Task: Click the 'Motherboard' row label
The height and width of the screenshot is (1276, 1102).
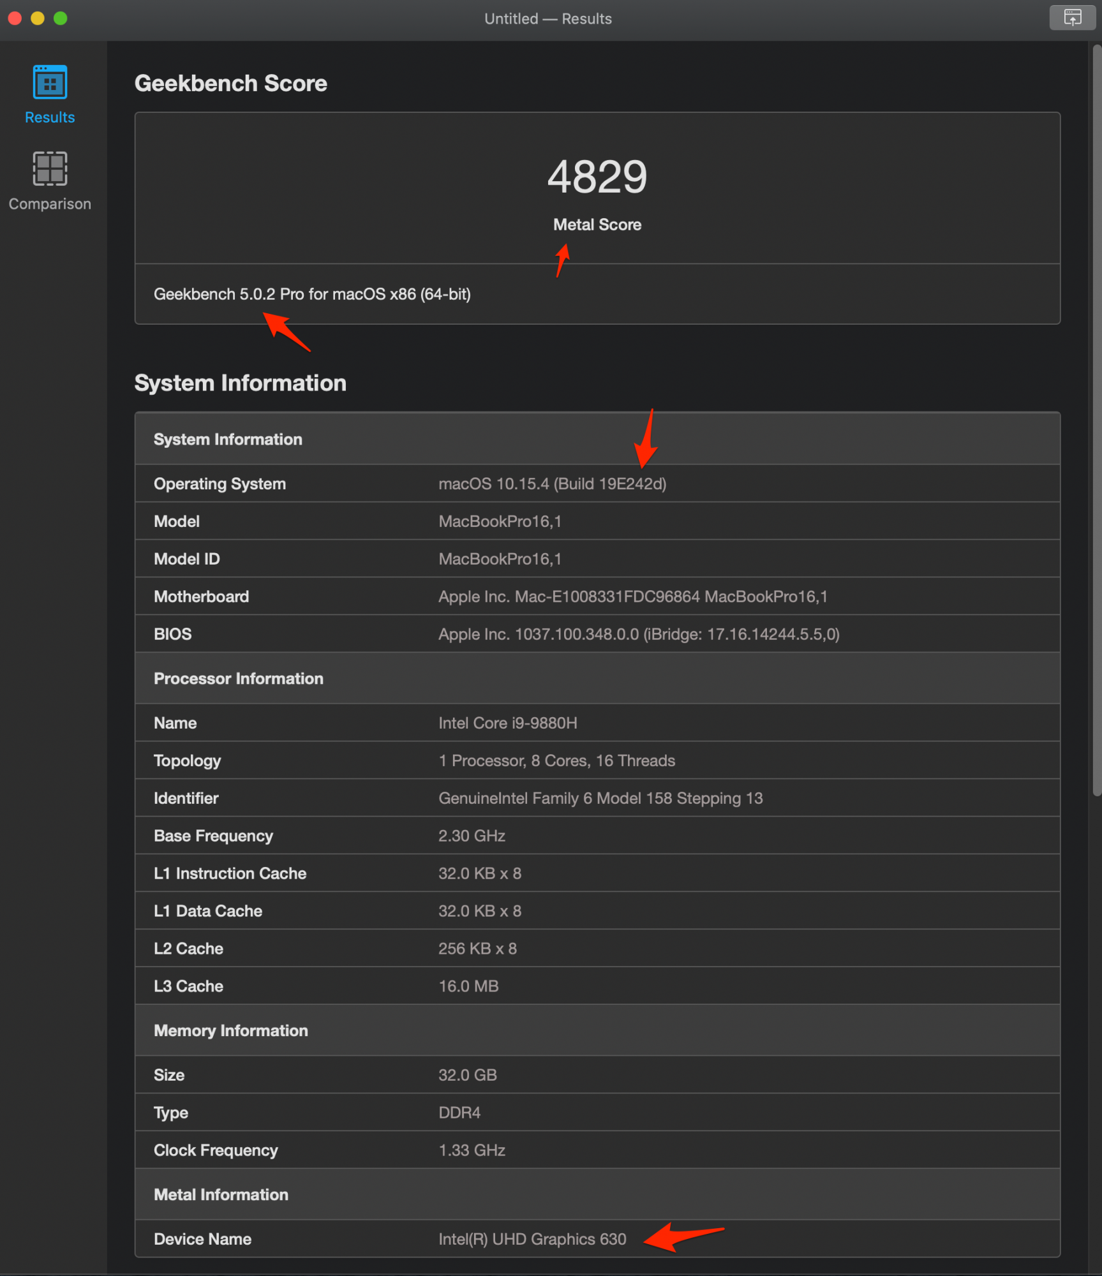Action: 201,597
